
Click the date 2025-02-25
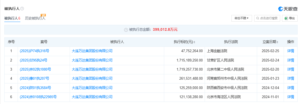tap(270, 51)
